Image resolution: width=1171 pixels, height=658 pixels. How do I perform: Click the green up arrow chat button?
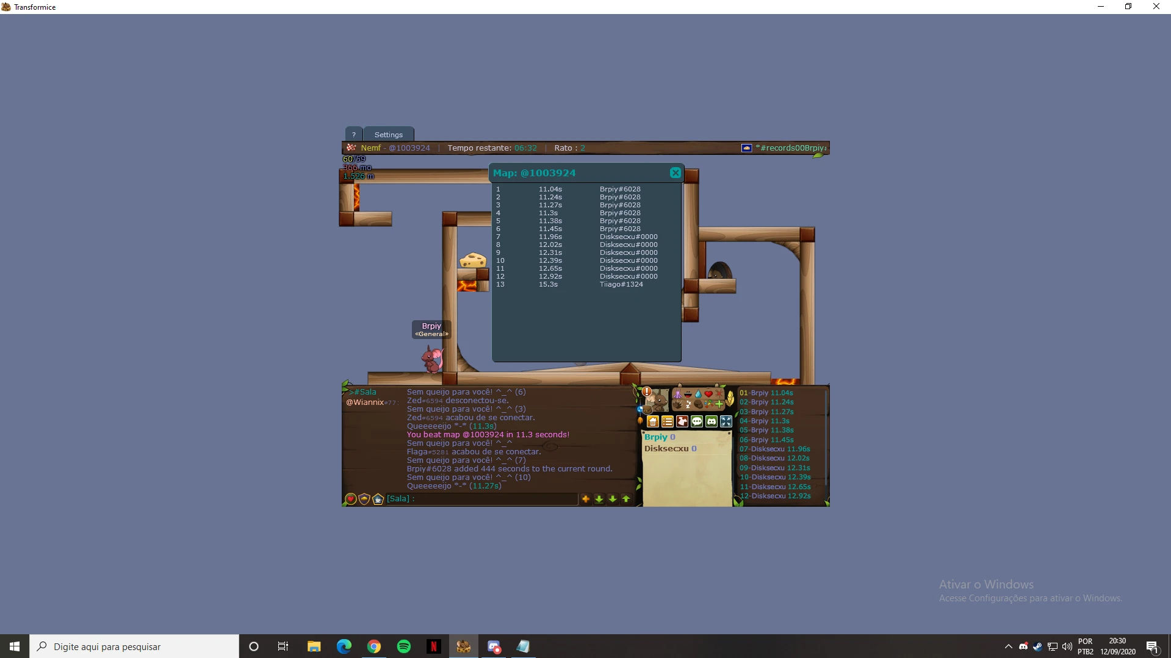[x=626, y=499]
